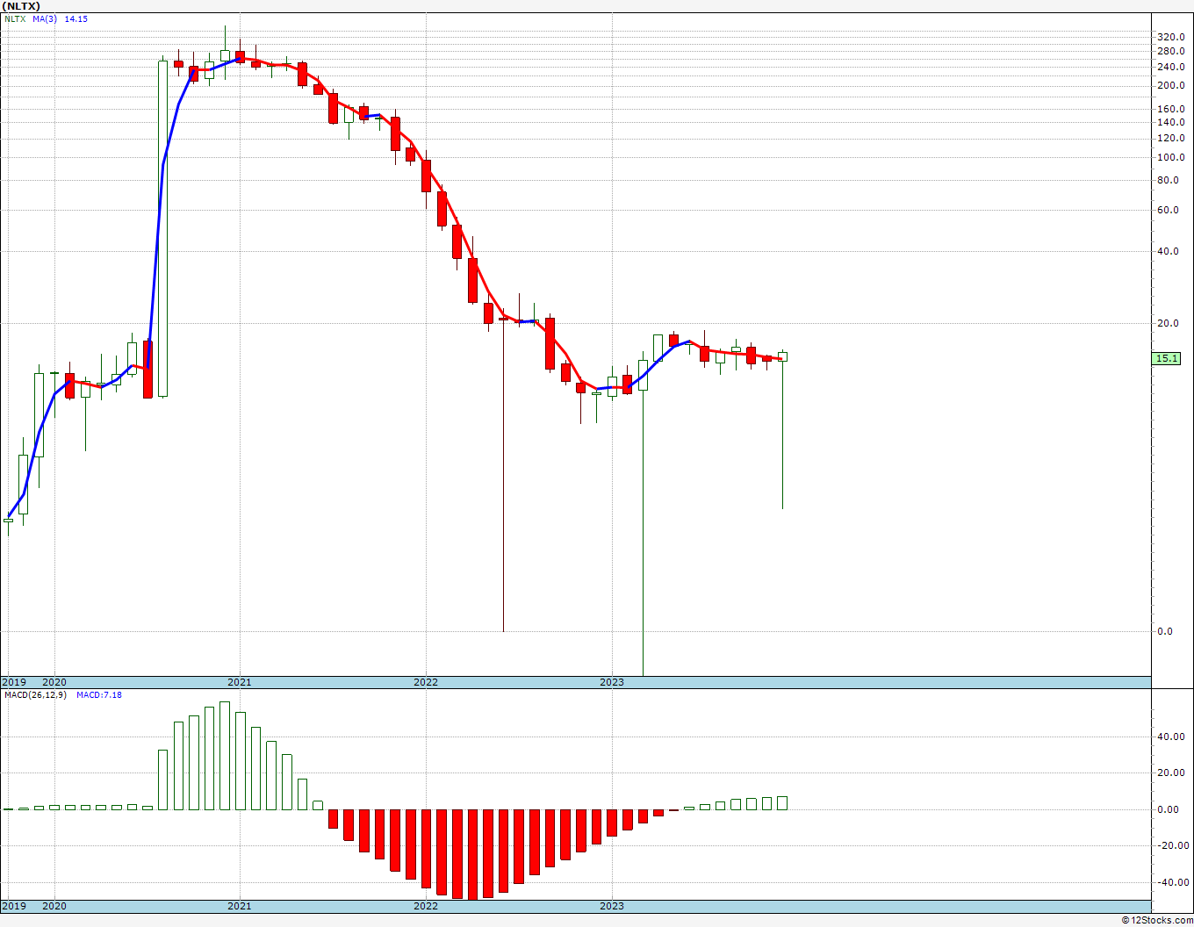Click the 0.00 MACD axis label
1194x927 pixels.
tap(1168, 810)
